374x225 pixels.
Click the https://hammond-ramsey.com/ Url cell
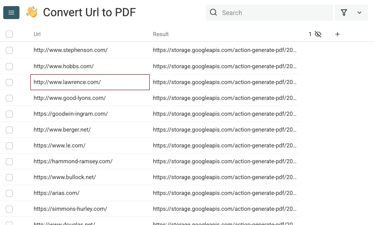(73, 162)
